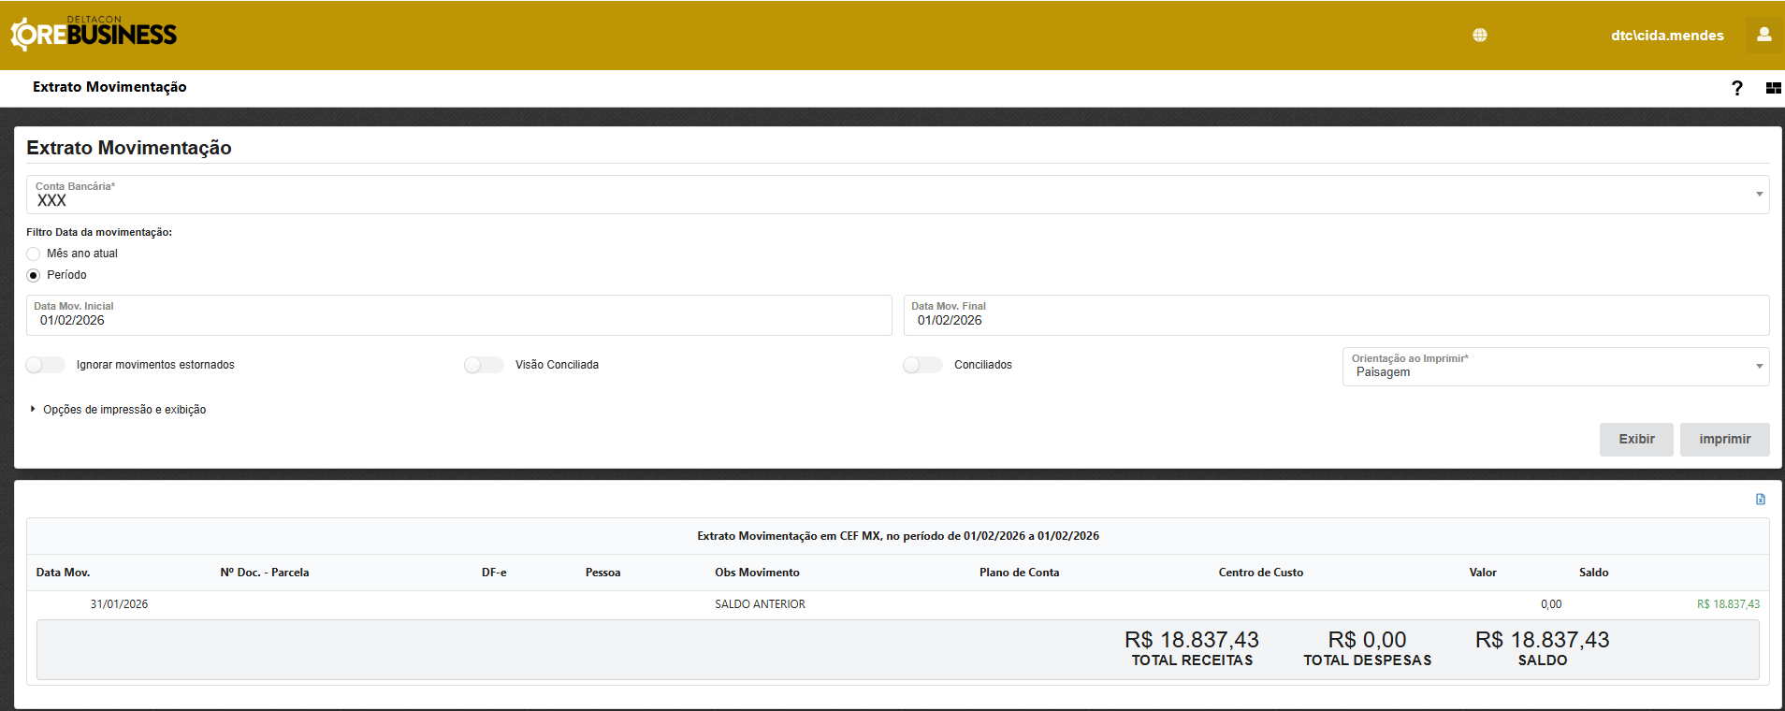Click the "imprimir" button
1785x711 pixels.
[1724, 440]
